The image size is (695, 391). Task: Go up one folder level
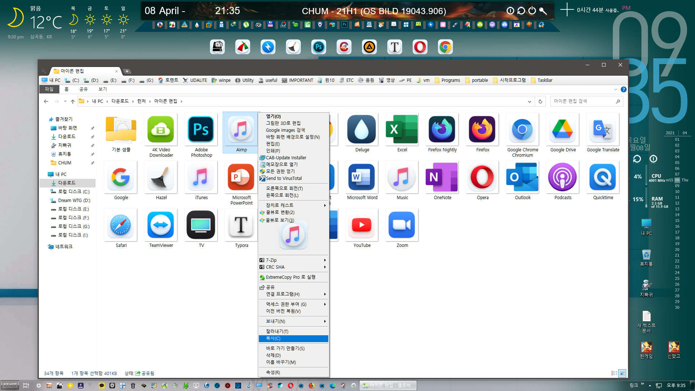73,101
